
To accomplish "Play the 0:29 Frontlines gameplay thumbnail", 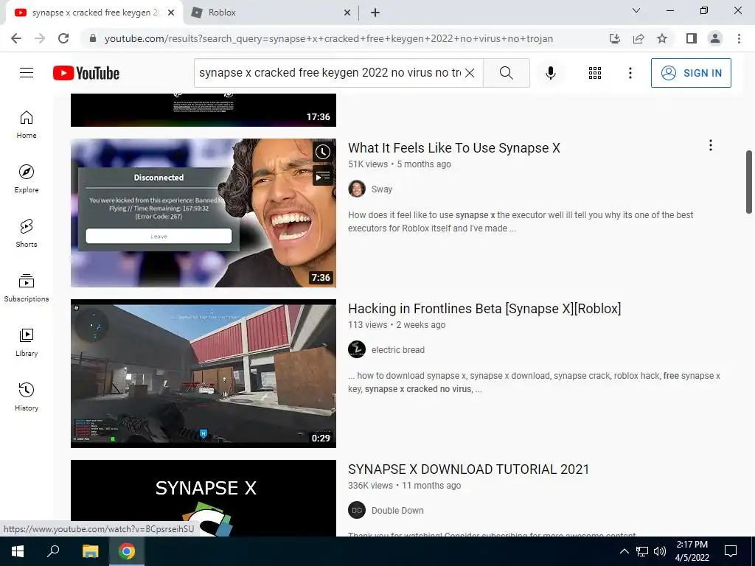I will (x=203, y=374).
